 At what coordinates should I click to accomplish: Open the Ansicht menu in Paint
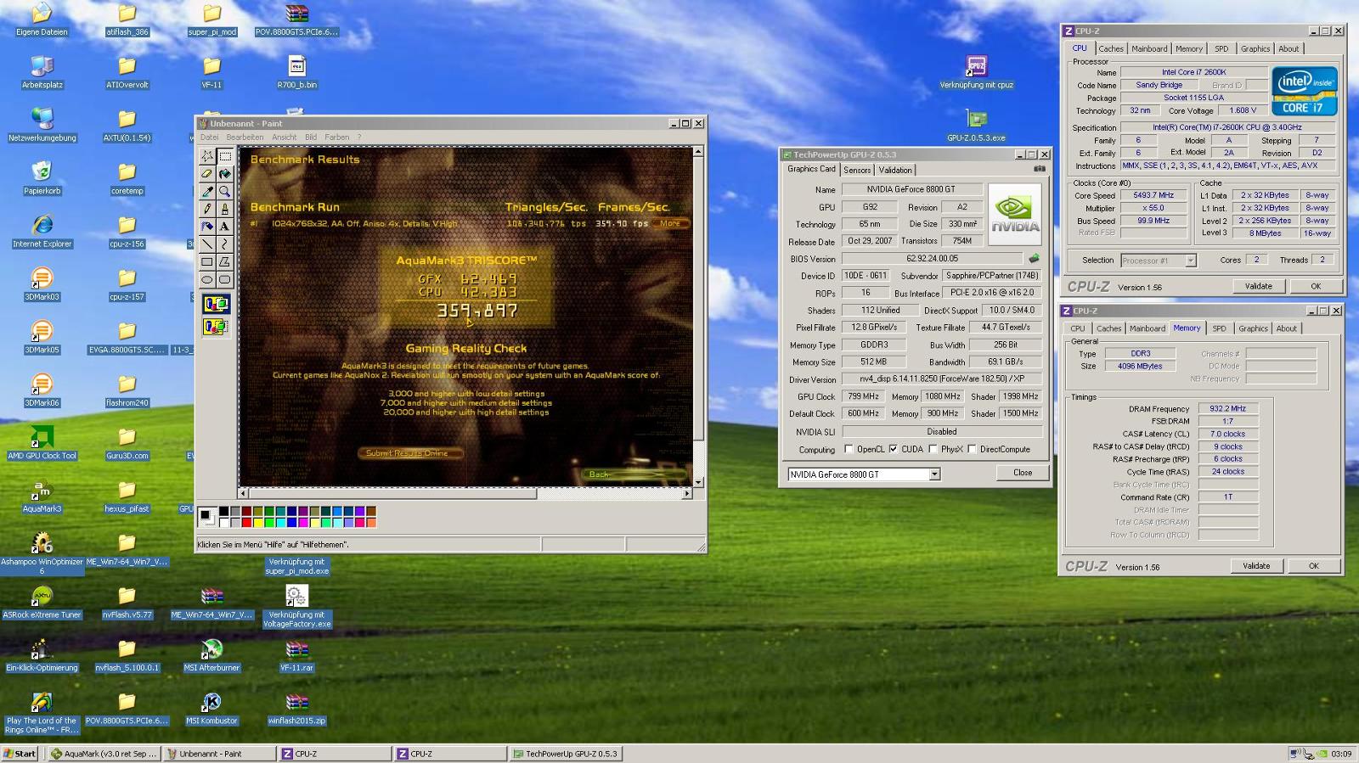point(285,137)
